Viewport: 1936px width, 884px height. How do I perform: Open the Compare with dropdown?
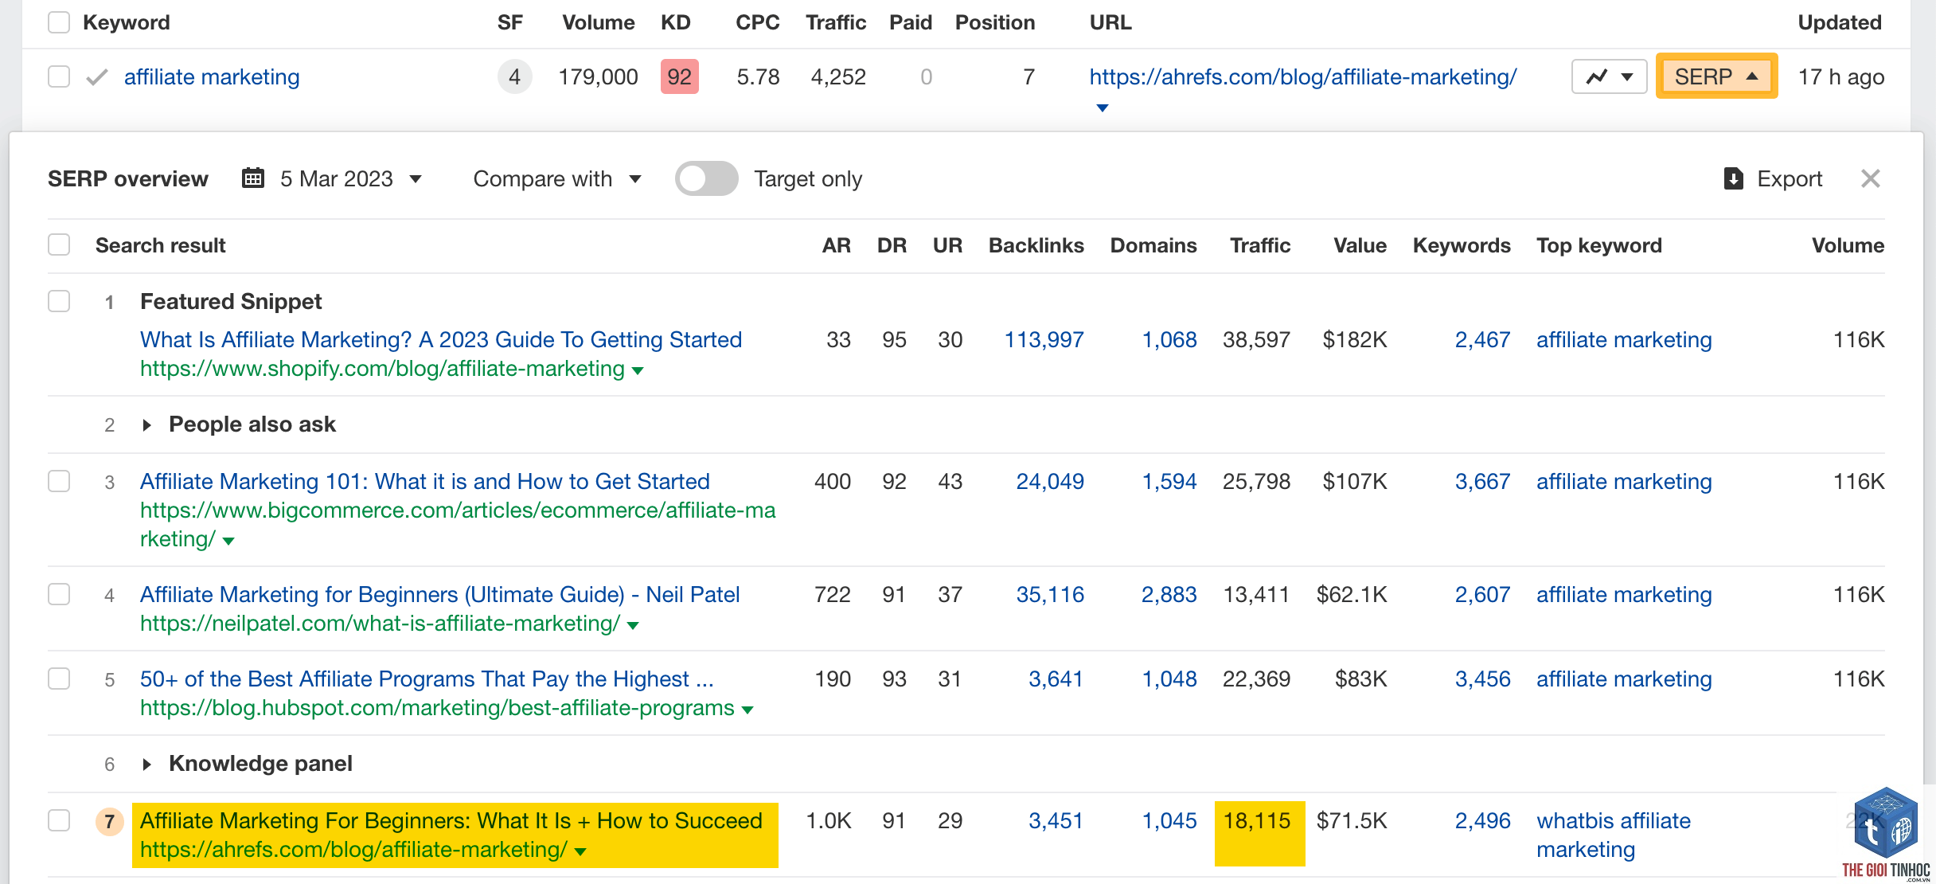tap(557, 178)
